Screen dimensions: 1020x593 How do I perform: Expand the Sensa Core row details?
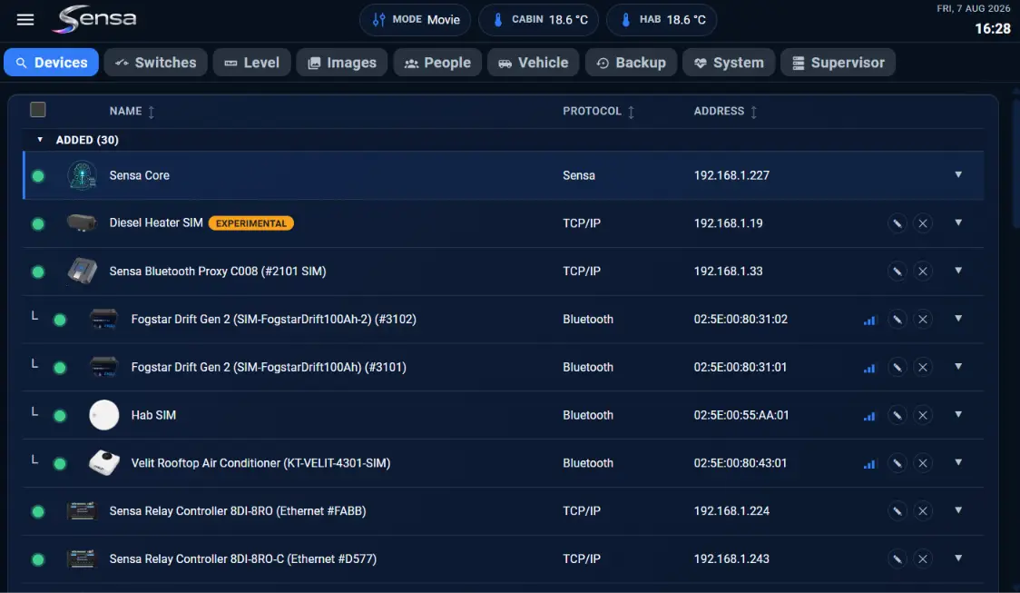tap(958, 174)
